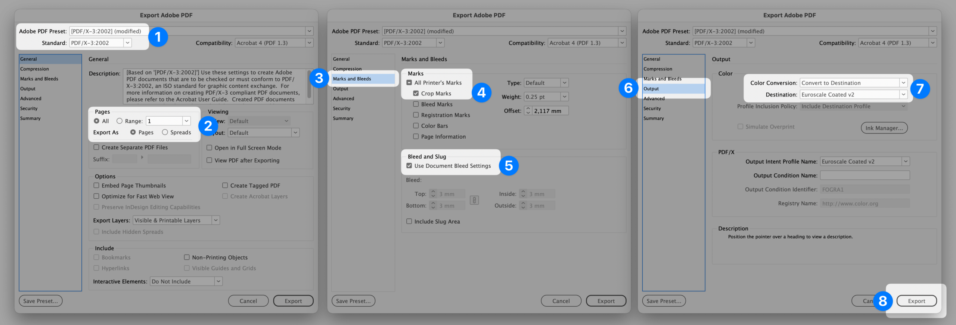Click the Export button beside badge 8
This screenshot has height=325, width=956.
click(916, 301)
